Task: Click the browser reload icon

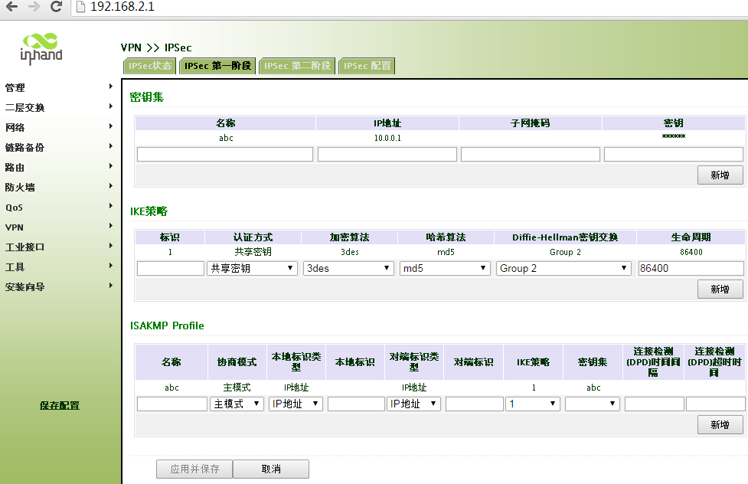Action: point(56,7)
